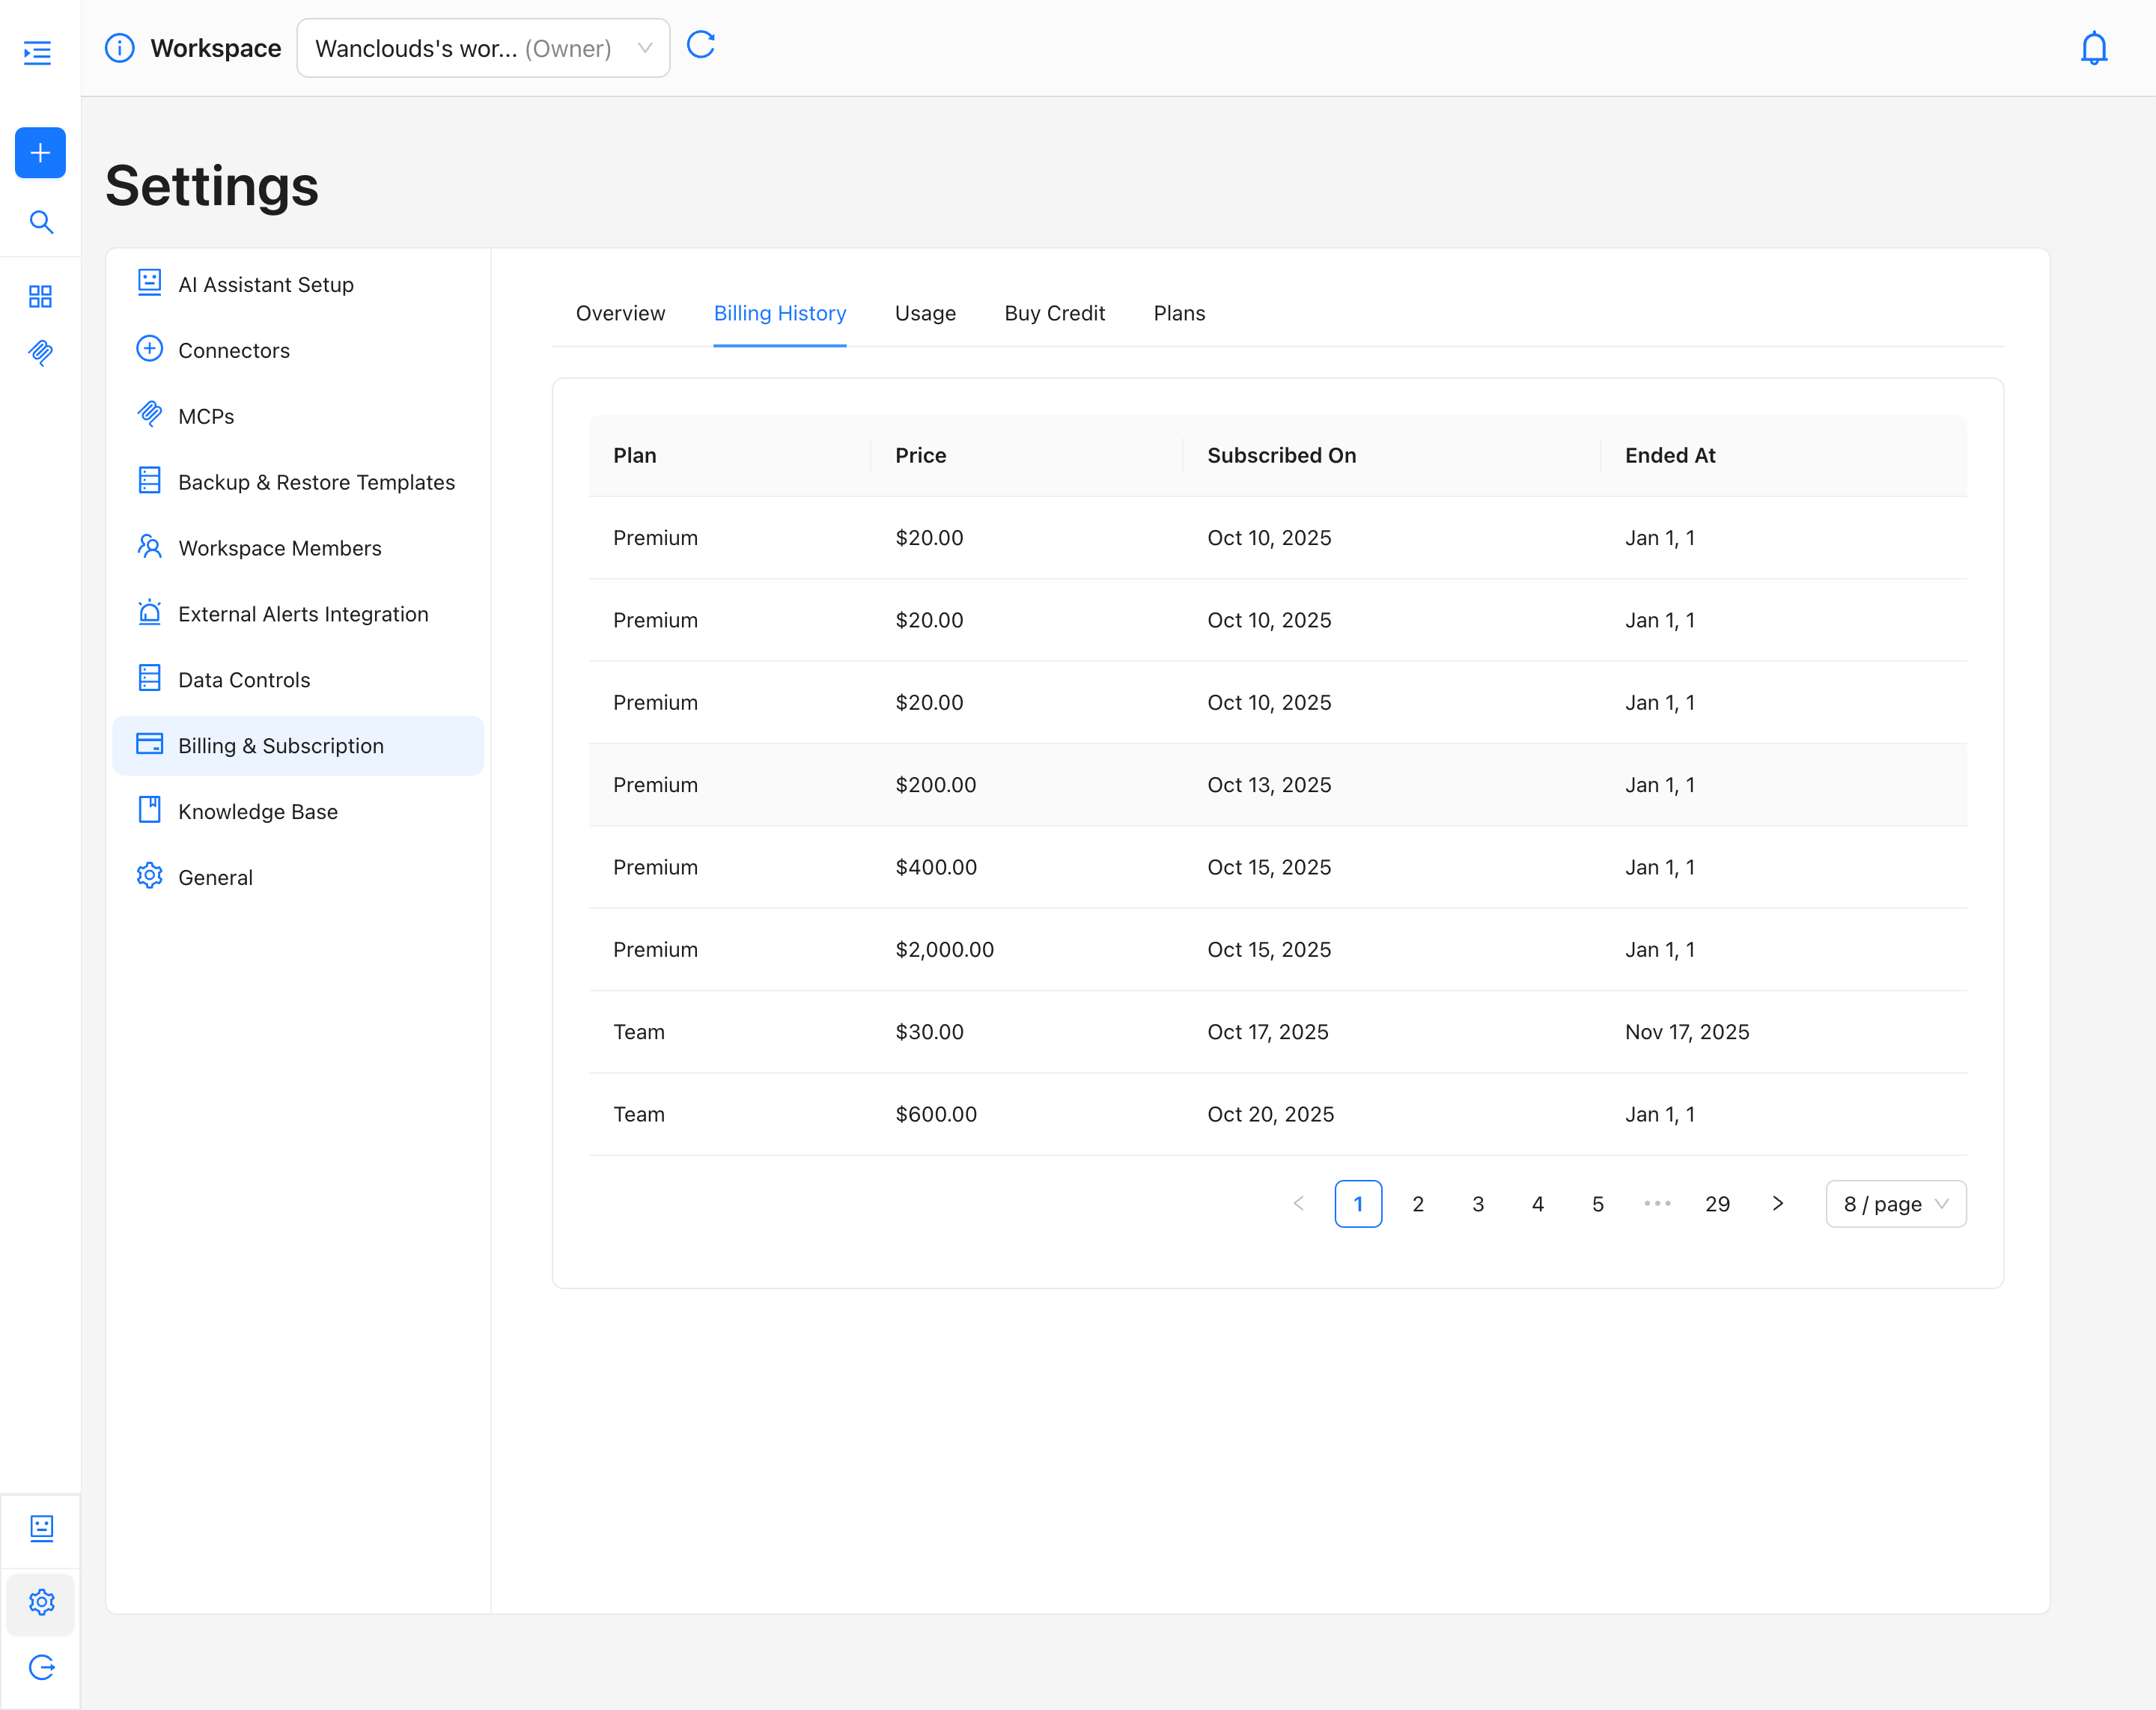Switch to the Usage tab
Image resolution: width=2156 pixels, height=1710 pixels.
pyautogui.click(x=925, y=313)
